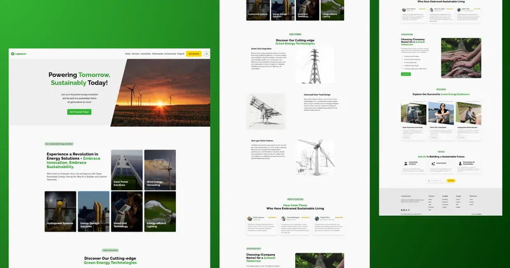Click the Community Outreach icon
Viewport: 510px width, 268px height.
[405, 162]
